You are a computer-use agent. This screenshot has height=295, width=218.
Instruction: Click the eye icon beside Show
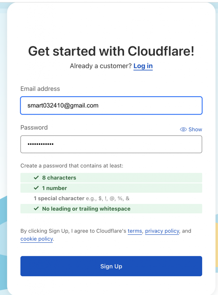(x=183, y=129)
